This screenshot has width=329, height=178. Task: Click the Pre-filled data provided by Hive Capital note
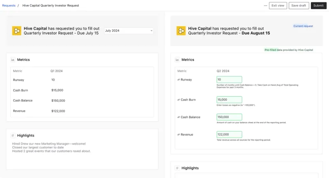[x=289, y=50]
